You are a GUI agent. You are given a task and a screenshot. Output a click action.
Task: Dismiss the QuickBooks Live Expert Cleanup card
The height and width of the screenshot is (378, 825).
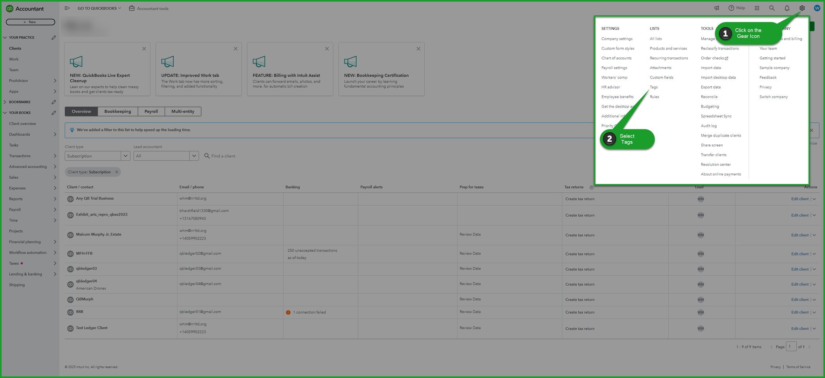(144, 49)
